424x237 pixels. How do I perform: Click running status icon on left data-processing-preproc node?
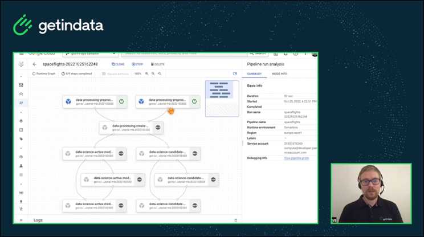(x=121, y=101)
